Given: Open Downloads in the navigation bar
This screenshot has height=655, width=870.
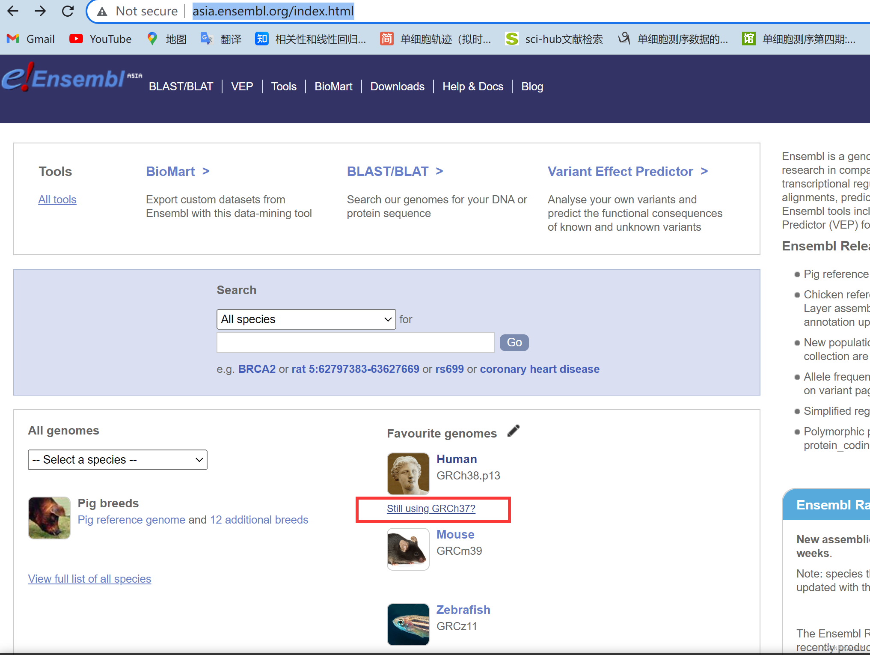Looking at the screenshot, I should click(397, 86).
